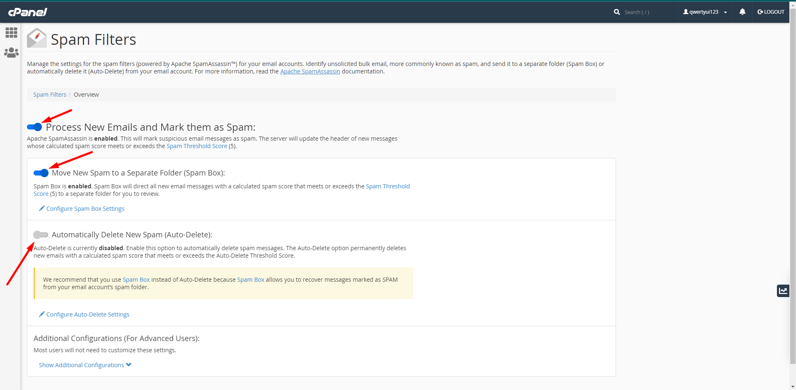
Task: Click the cPanel logo in header
Action: pyautogui.click(x=28, y=12)
